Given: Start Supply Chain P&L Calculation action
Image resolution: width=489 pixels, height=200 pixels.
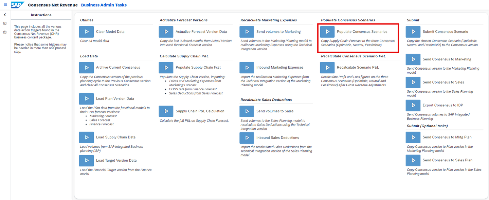Looking at the screenshot, I should click(x=166, y=111).
